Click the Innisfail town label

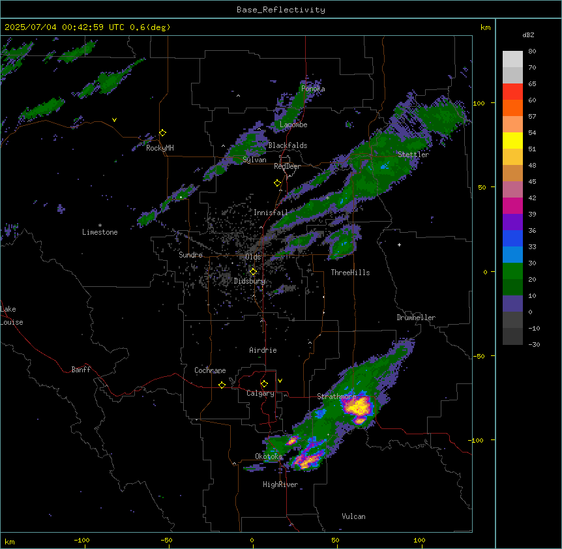[271, 213]
